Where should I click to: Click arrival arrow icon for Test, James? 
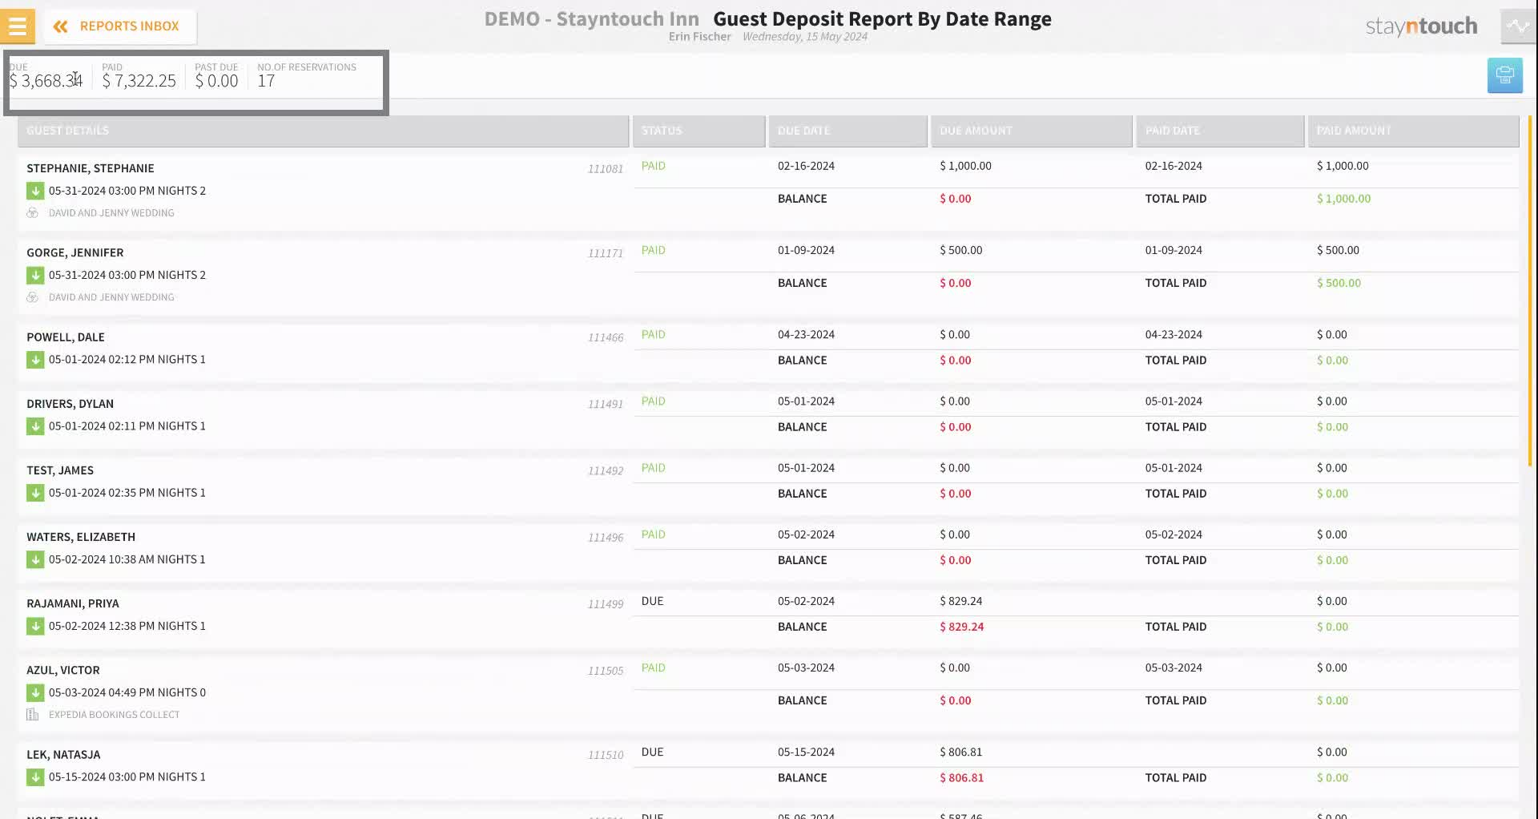(35, 493)
